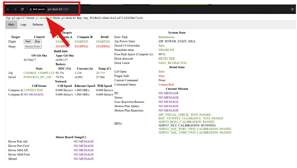Viewport: 297px width, 168px height.
Task: Click the CHARGE_COMPLETE battery state
Action: point(39,73)
